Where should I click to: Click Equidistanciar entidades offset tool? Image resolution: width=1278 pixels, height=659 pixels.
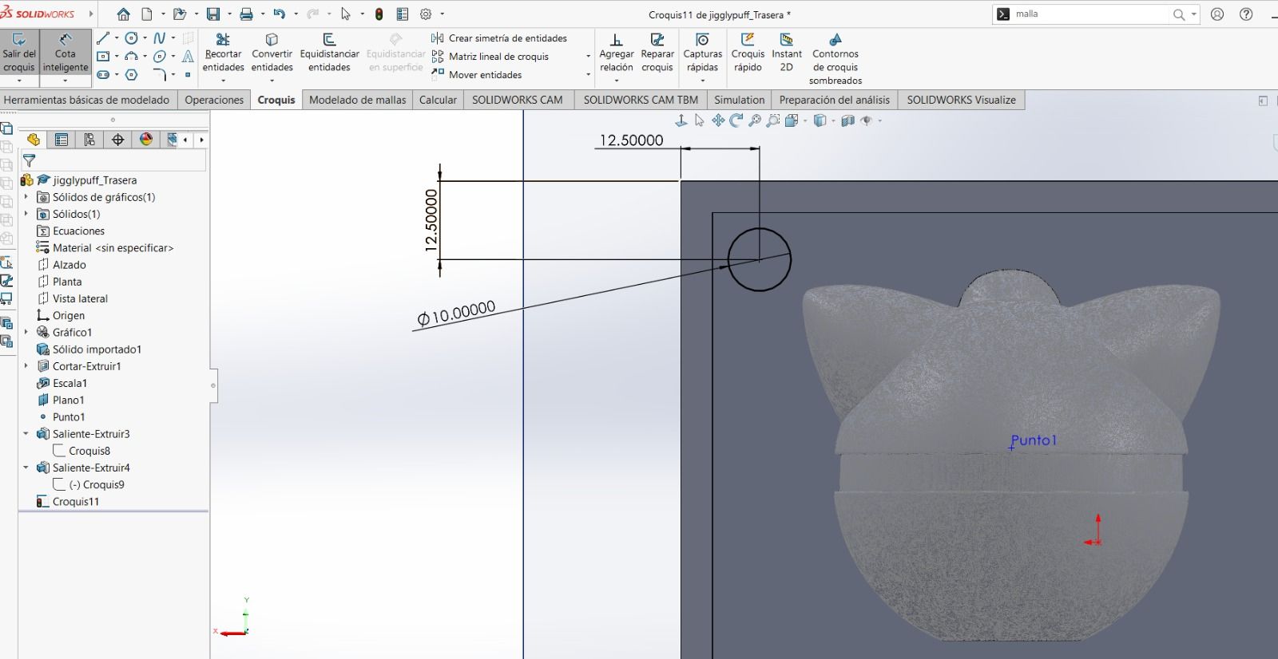point(329,53)
